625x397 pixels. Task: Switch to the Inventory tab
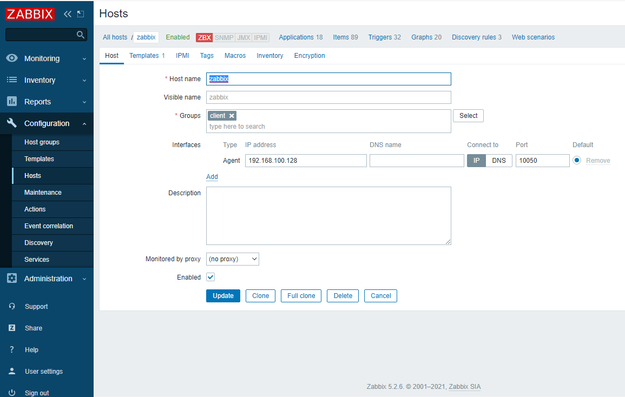(x=270, y=56)
